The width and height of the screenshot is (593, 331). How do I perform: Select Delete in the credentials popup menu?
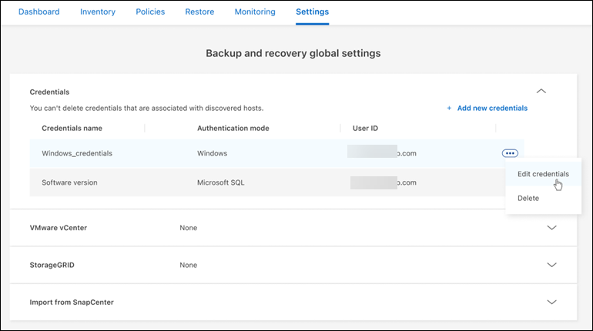click(528, 198)
